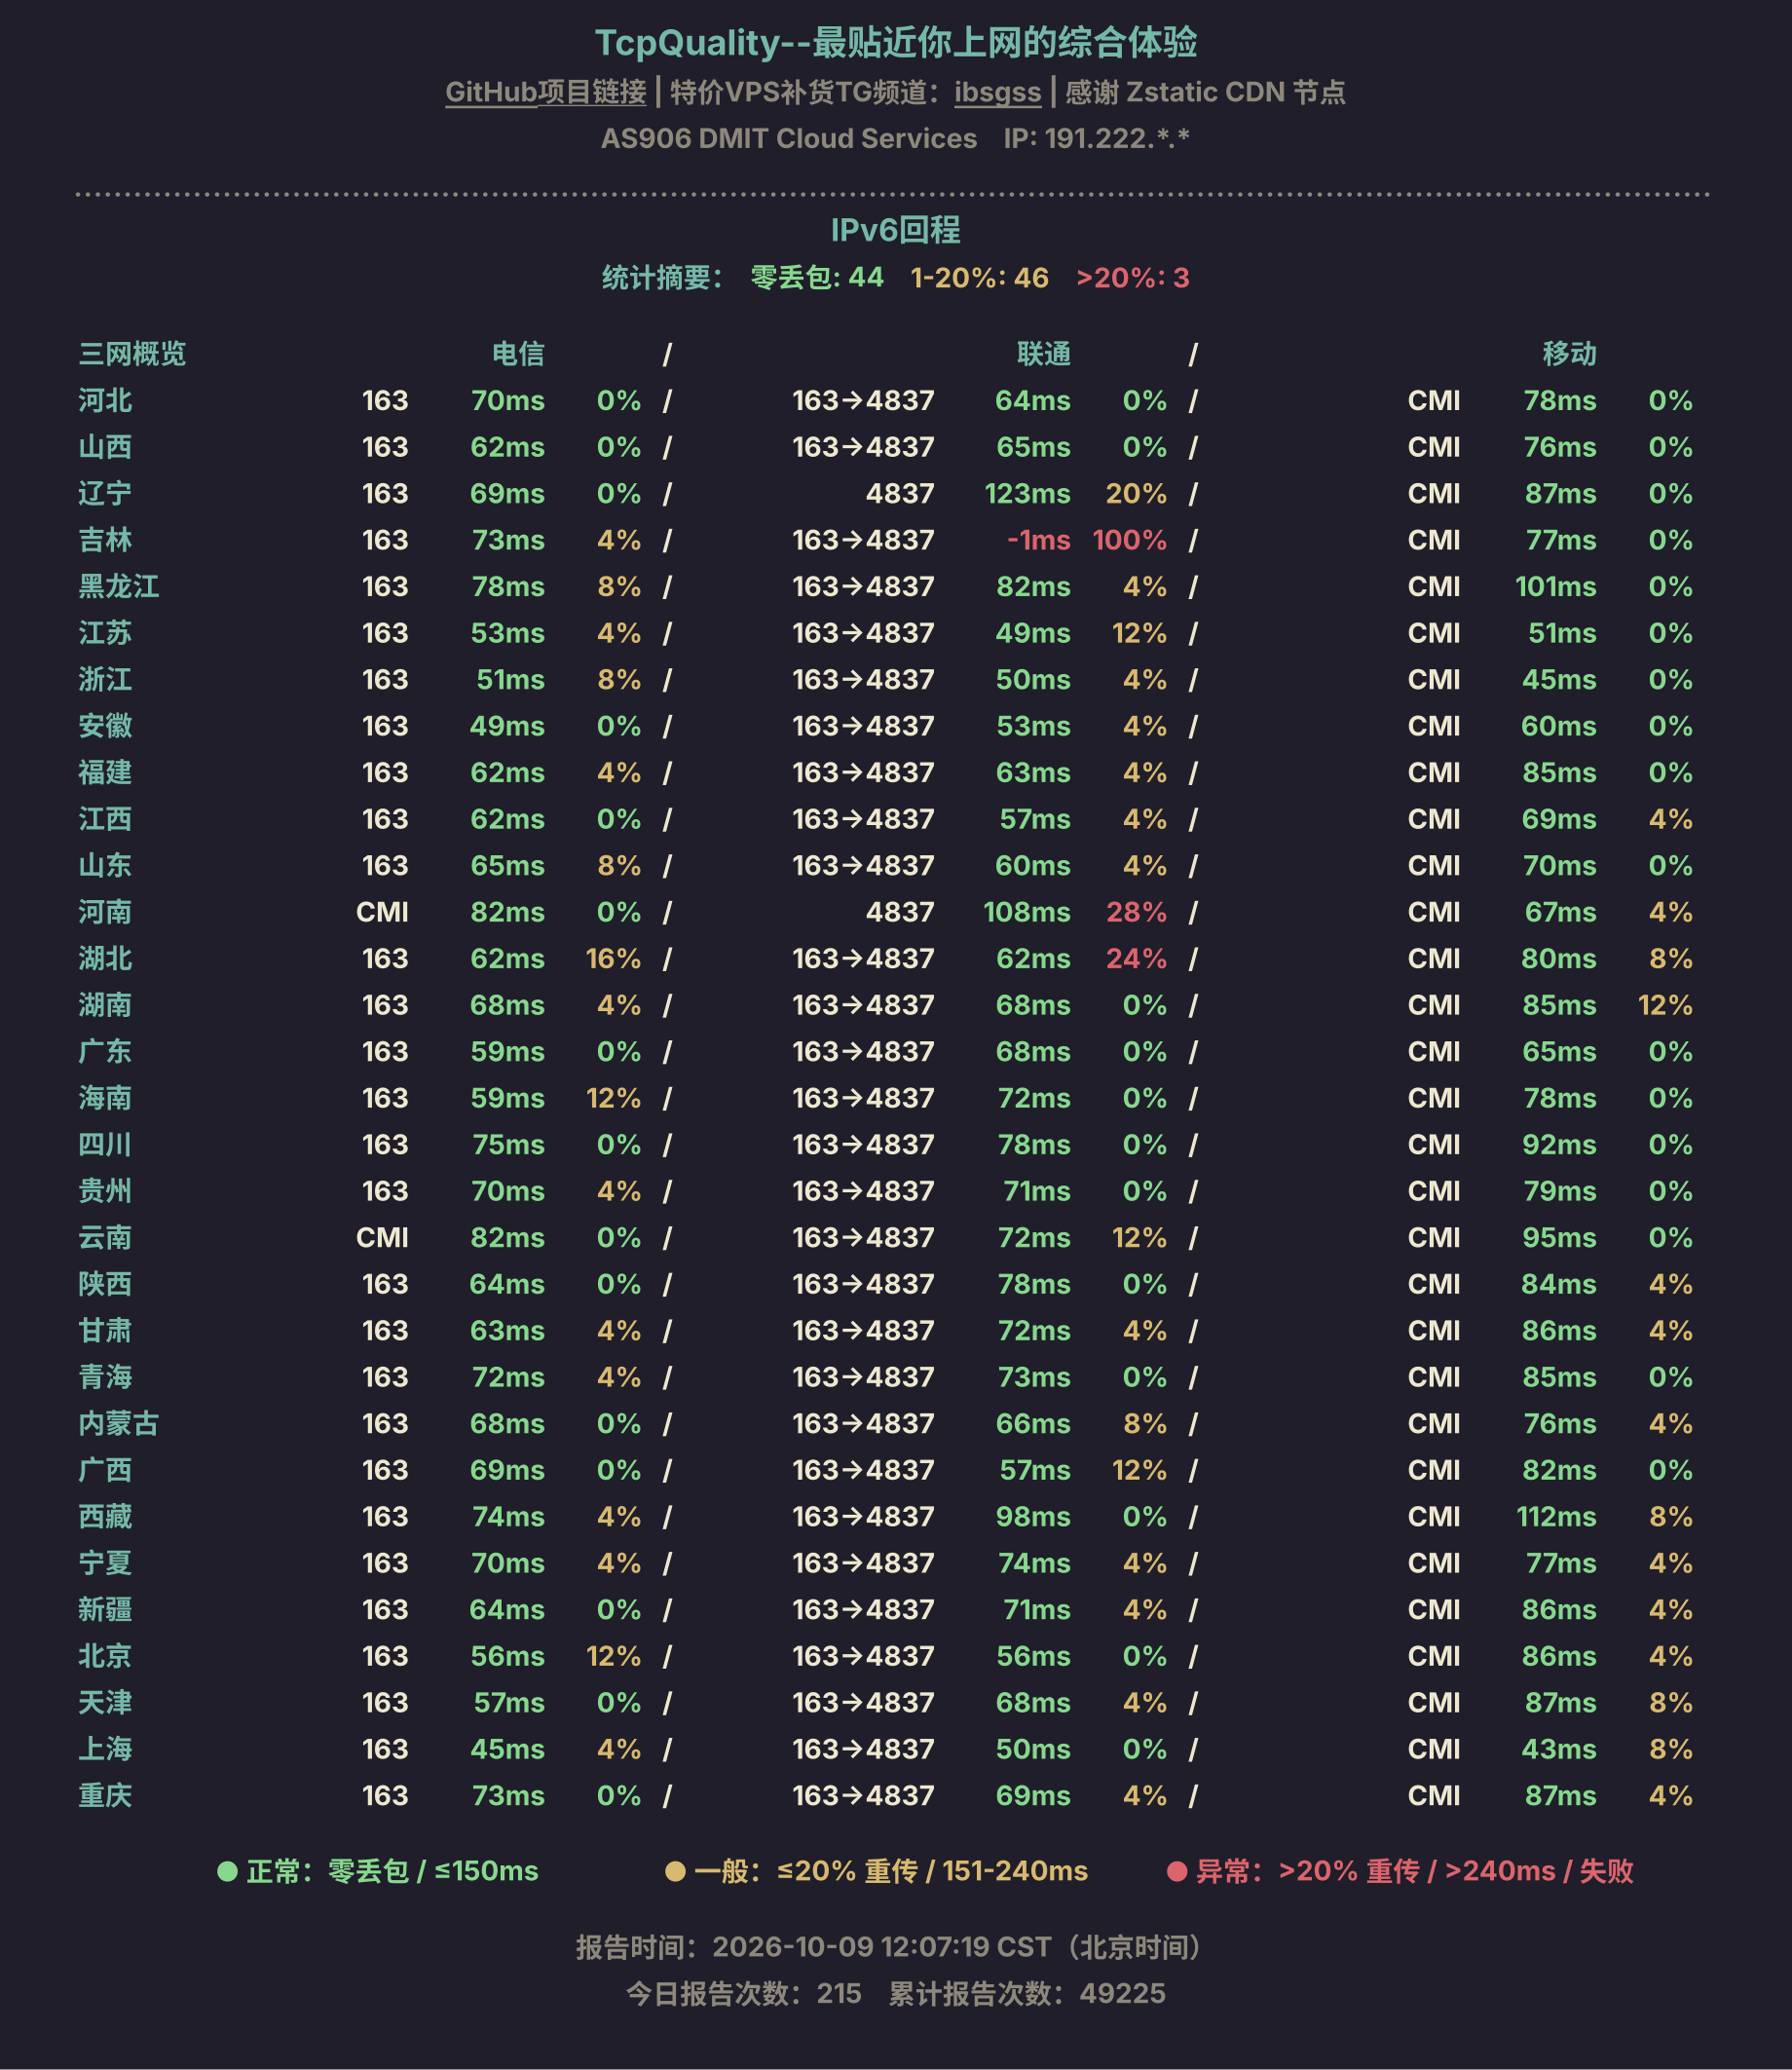Screen dimensions: 1792x2070
Task: Click the 感谢 Zstatic CDN 节点 text
Action: pos(1205,92)
